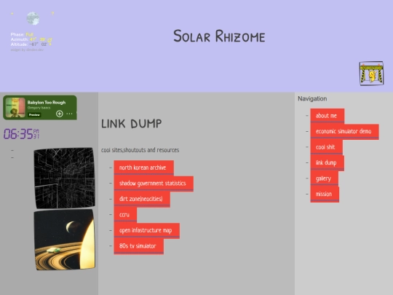The image size is (393, 295).
Task: Click the Saturn rings spaceship image
Action: (x=65, y=240)
